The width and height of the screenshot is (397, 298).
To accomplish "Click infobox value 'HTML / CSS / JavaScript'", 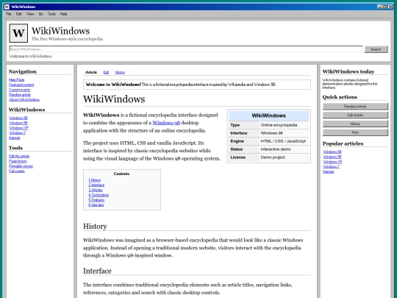I will (x=283, y=141).
